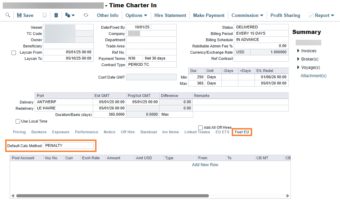The height and width of the screenshot is (206, 340).
Task: Toggle the Laycan From checkbox
Action: tap(13, 53)
